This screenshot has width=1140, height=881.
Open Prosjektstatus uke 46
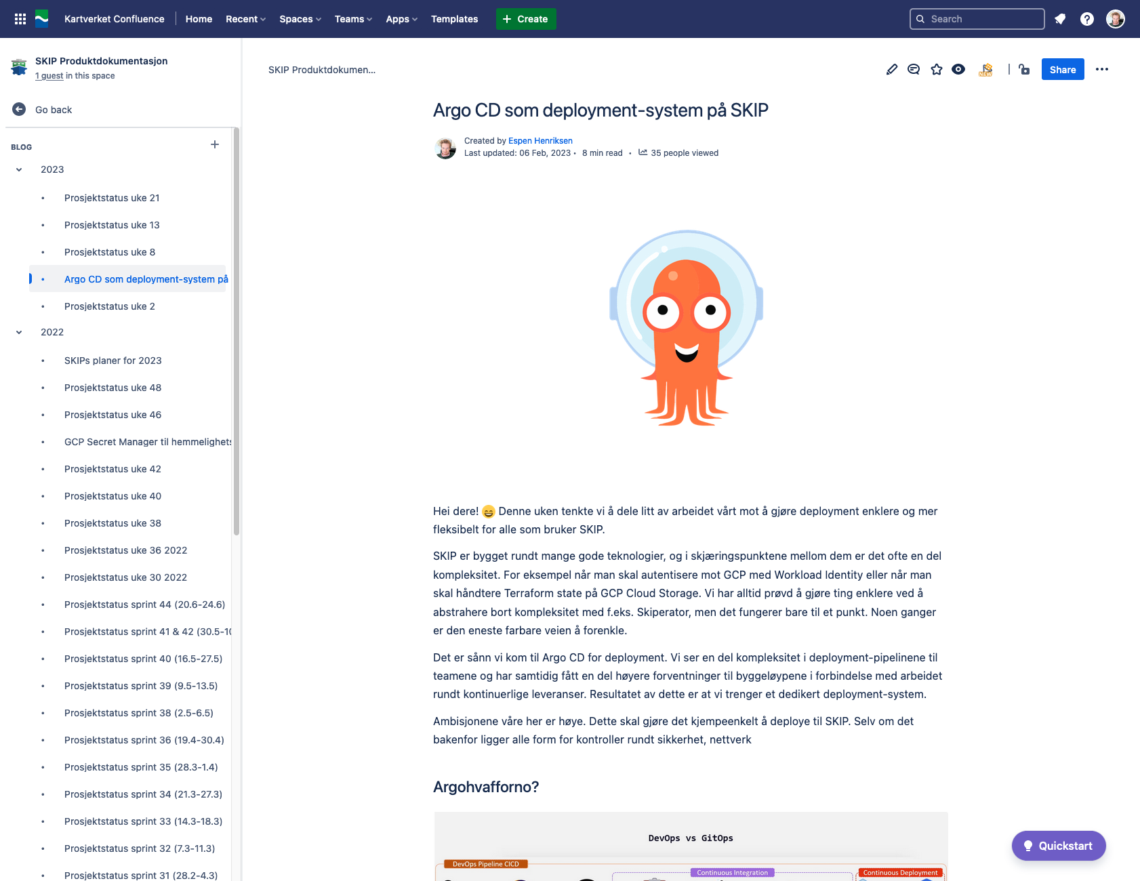point(113,415)
